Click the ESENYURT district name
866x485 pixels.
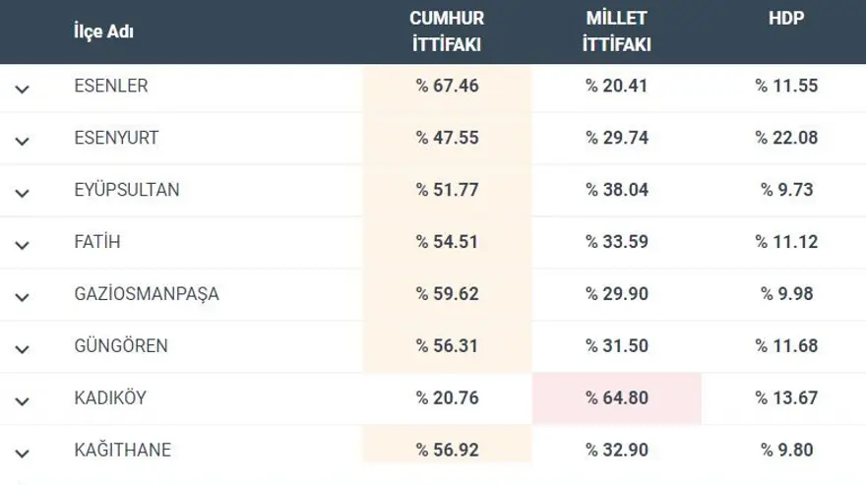pos(116,138)
